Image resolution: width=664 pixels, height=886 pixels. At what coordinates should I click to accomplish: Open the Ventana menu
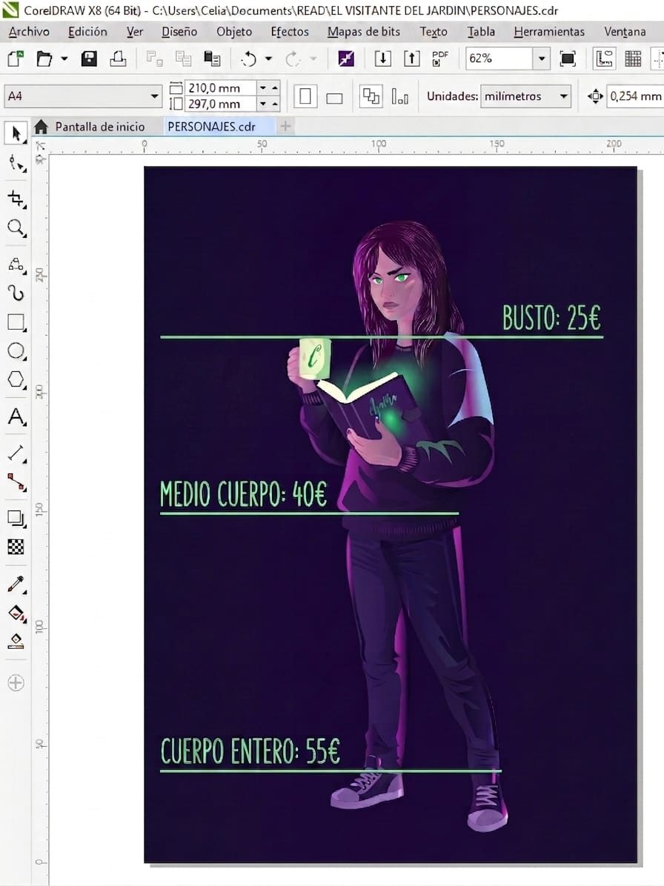(625, 32)
